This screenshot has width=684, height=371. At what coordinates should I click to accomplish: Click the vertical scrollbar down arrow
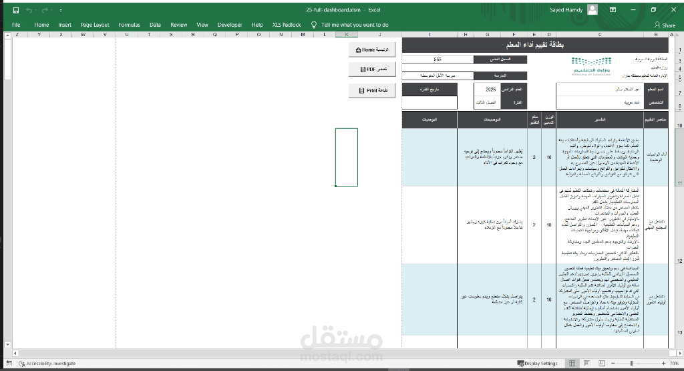pos(7,344)
